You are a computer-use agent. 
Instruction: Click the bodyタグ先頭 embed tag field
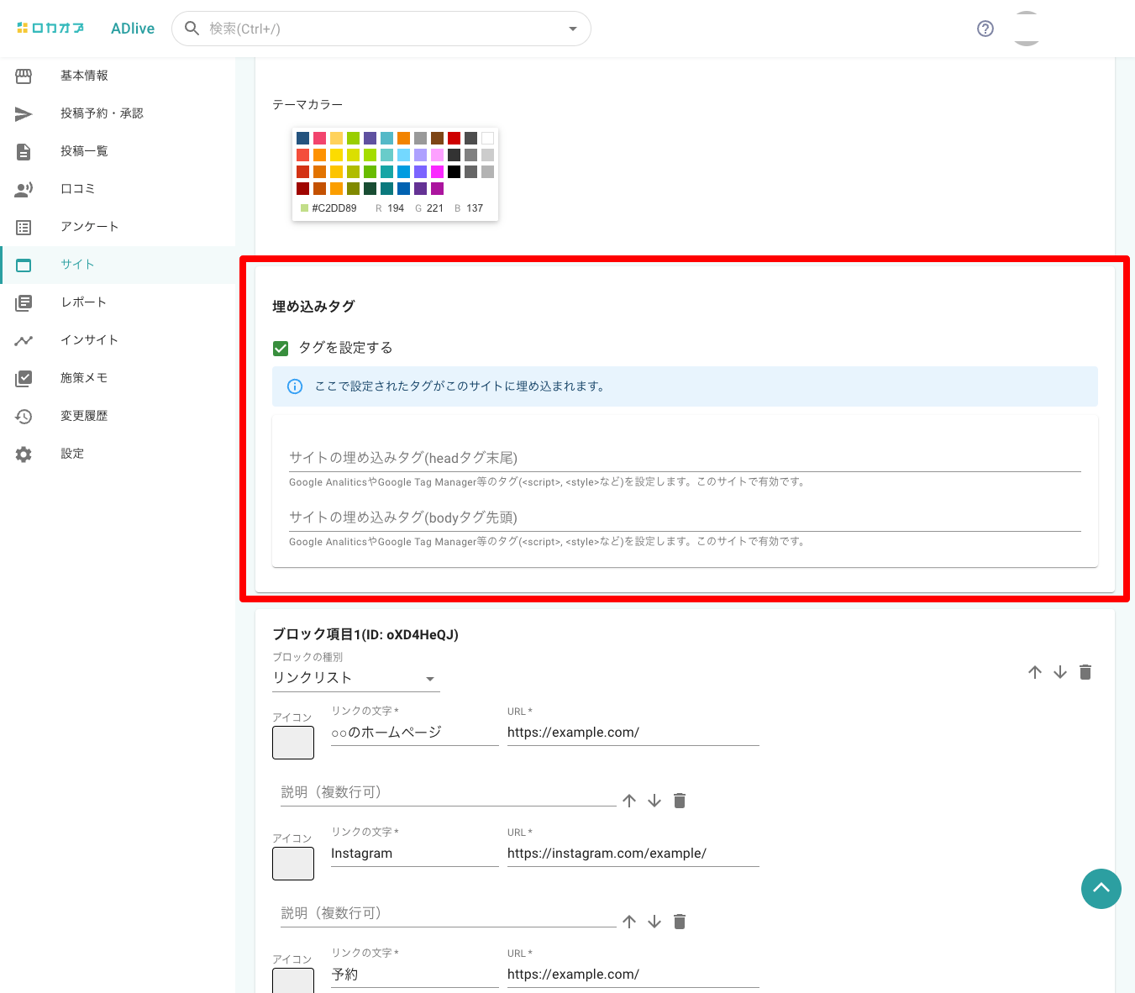pos(684,518)
